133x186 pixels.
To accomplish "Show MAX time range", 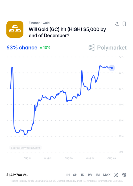I will pos(107,175).
